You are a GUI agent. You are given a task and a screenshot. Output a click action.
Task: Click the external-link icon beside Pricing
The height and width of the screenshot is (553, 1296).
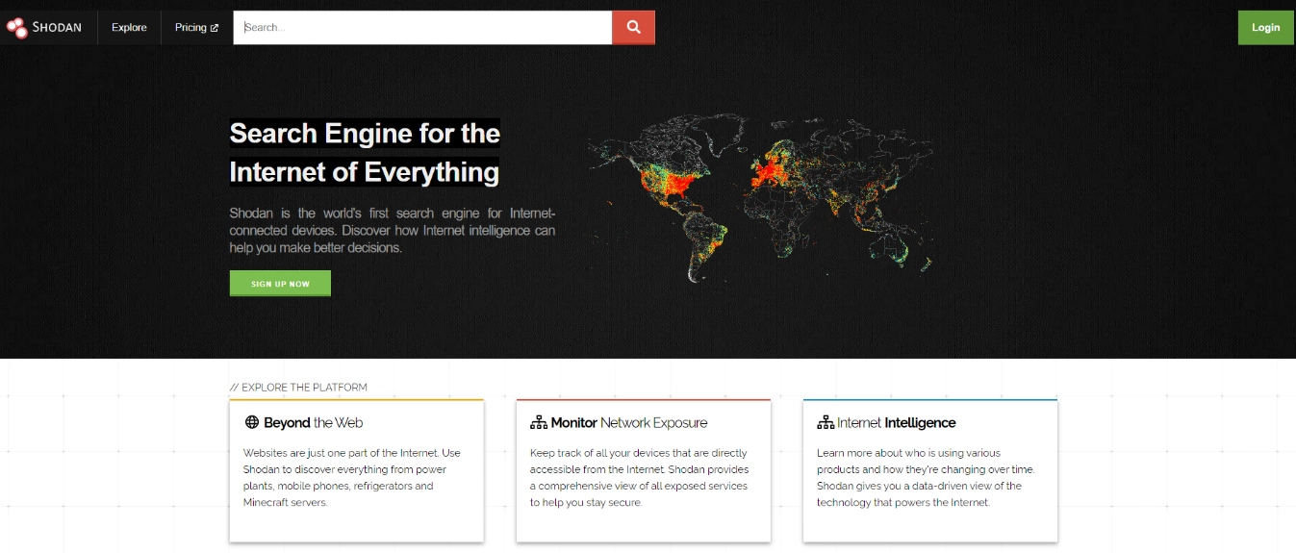pyautogui.click(x=214, y=28)
